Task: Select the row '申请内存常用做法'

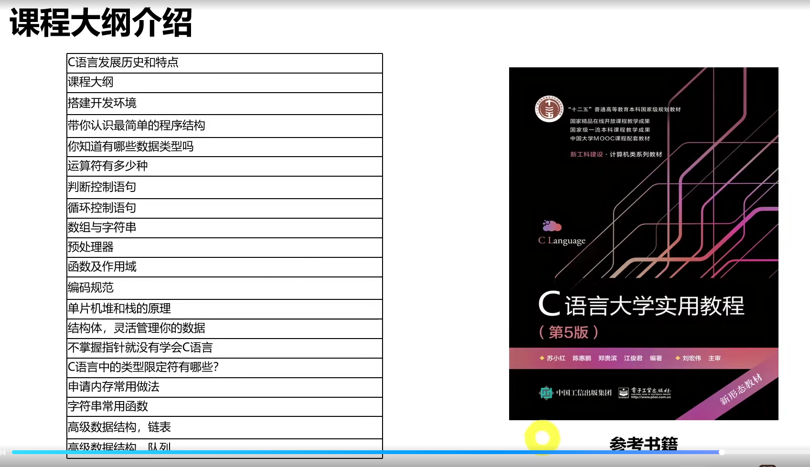Action: coord(224,388)
